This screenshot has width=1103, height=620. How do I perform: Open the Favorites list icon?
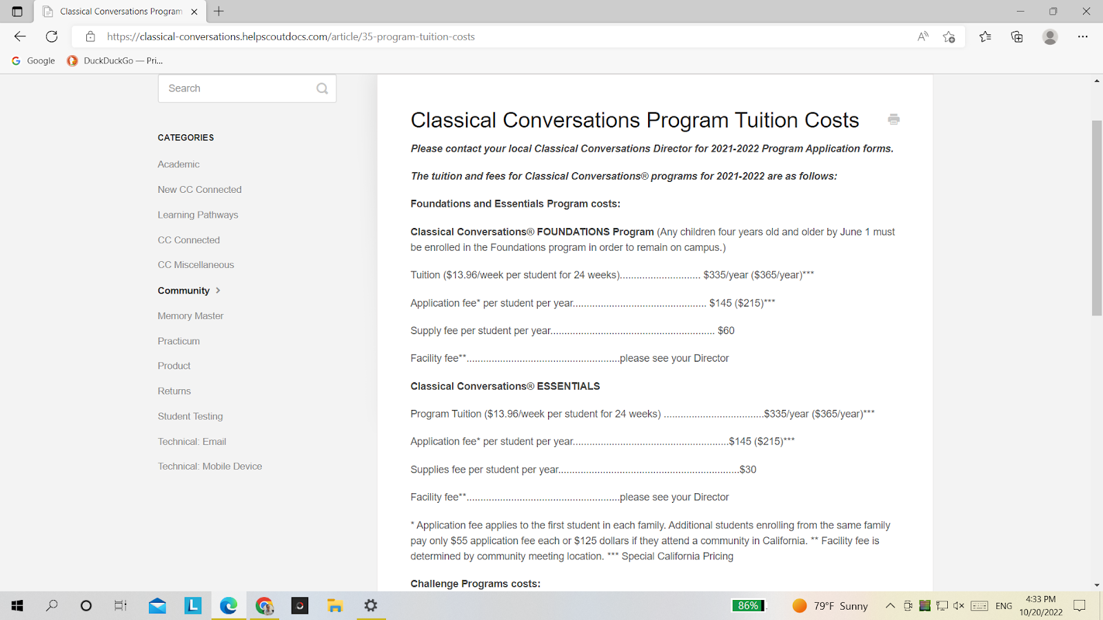click(x=985, y=37)
